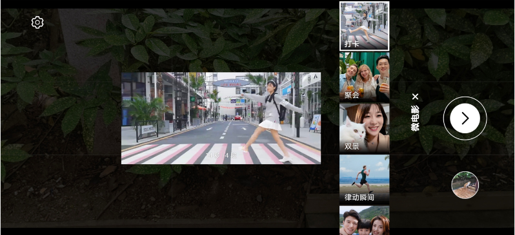This screenshot has height=235, width=515.
Task: Select the 双景 template thumbnail
Action: 364,128
